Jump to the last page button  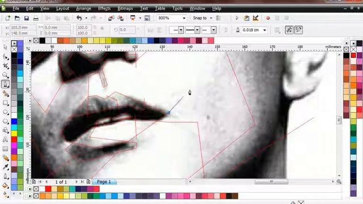(x=82, y=182)
